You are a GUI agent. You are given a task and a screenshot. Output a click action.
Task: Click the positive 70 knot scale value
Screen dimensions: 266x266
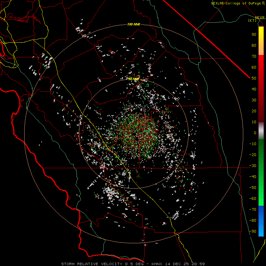click(x=254, y=56)
